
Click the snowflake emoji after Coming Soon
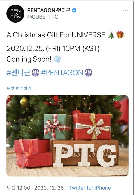(x=57, y=59)
